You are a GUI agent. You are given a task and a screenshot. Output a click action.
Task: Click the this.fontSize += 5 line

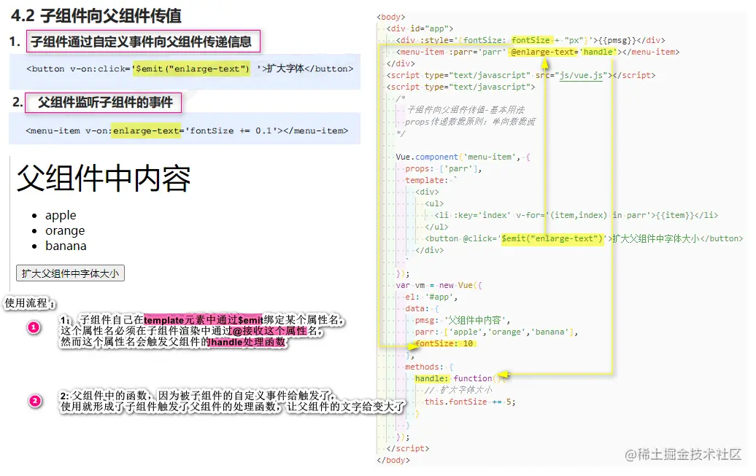(470, 402)
